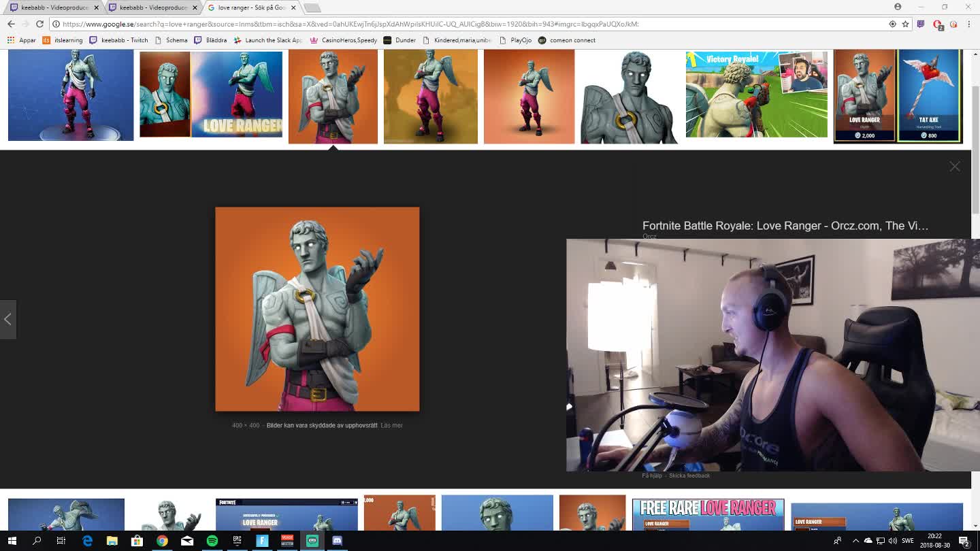Reload the page
980x551 pixels.
tap(39, 24)
